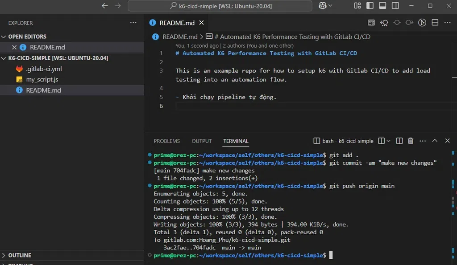Click the gitlab.com:Hoang_Phu/k6-cicd-simple.git text
The width and height of the screenshot is (457, 265).
(227, 240)
